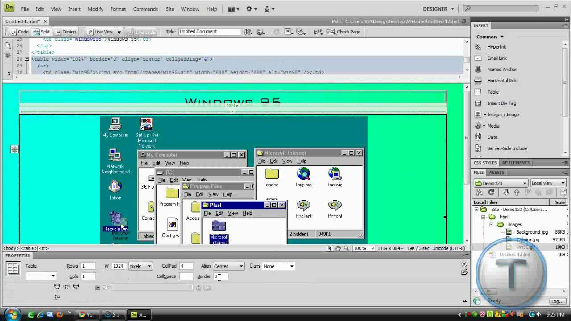571x321 pixels.
Task: Open the Edit menu
Action: [40, 9]
